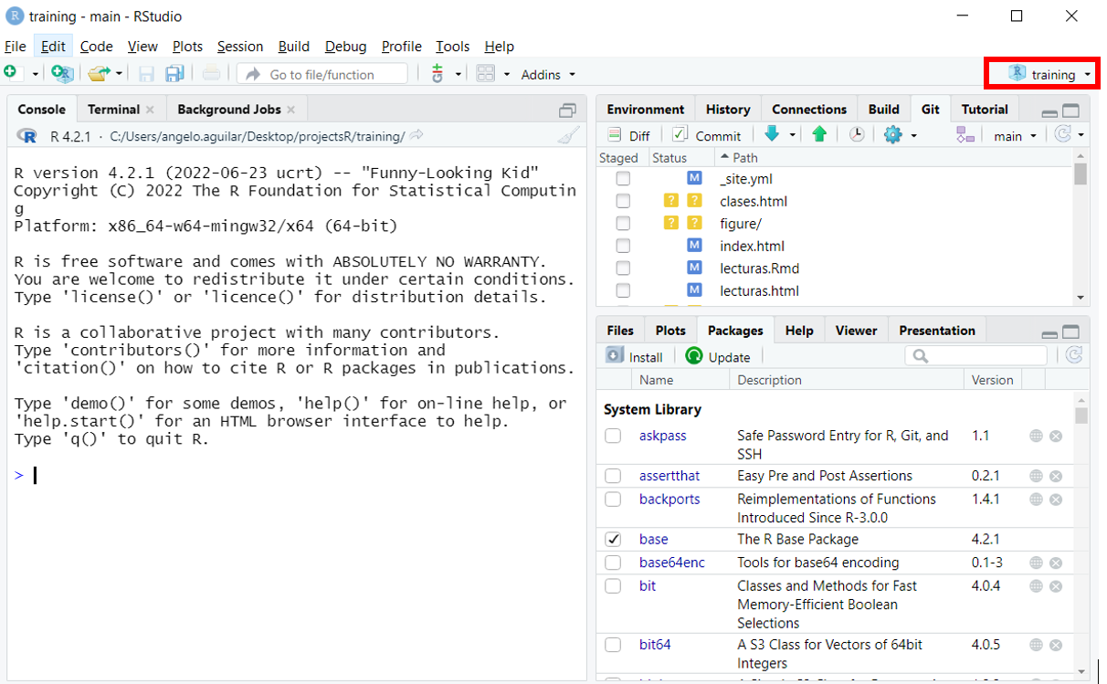Screen dimensions: 1107x684
Task: Click the Install packages button
Action: click(634, 356)
